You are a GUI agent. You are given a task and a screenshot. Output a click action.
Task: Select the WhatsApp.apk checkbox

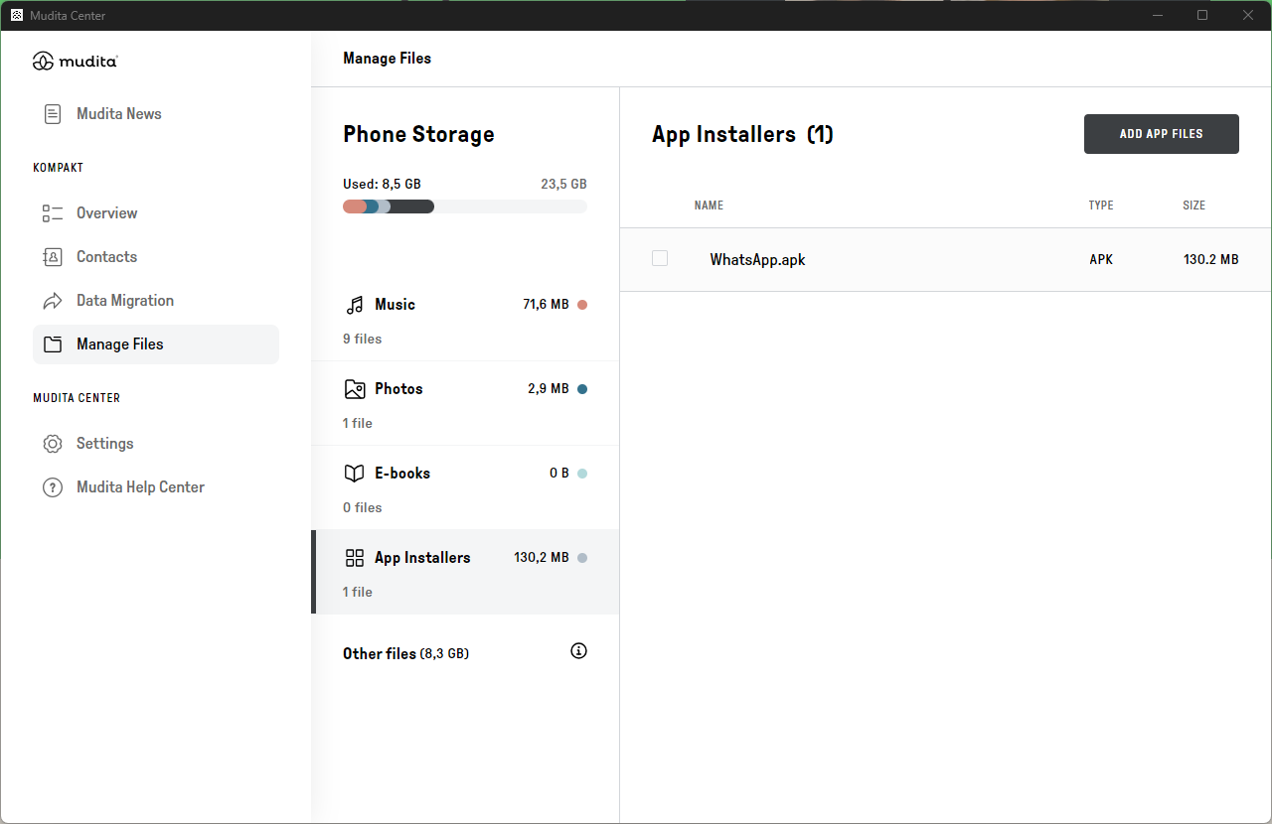click(x=660, y=258)
